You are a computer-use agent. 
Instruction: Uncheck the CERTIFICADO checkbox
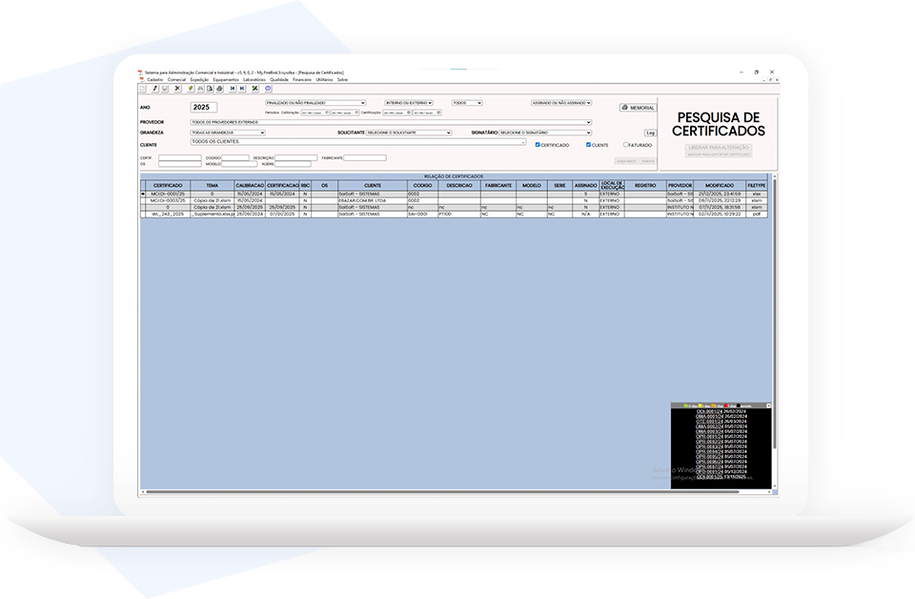coord(538,145)
